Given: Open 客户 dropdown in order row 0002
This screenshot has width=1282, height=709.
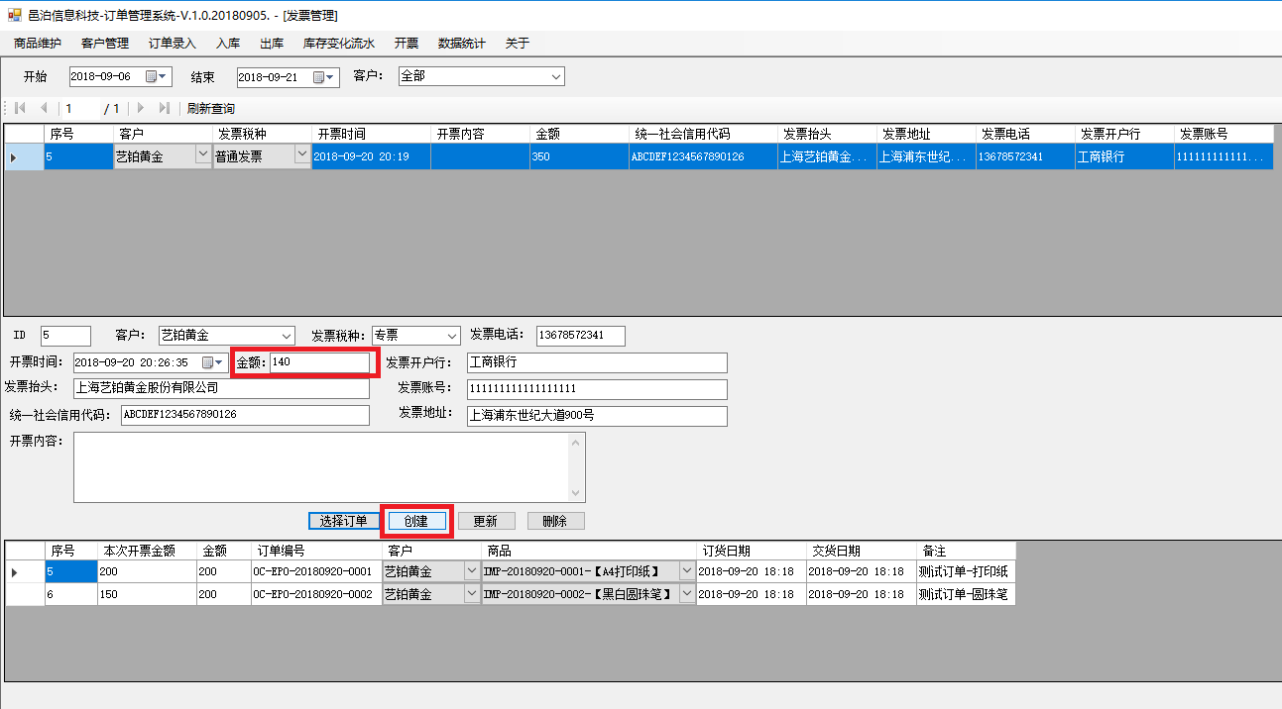Looking at the screenshot, I should (x=471, y=594).
